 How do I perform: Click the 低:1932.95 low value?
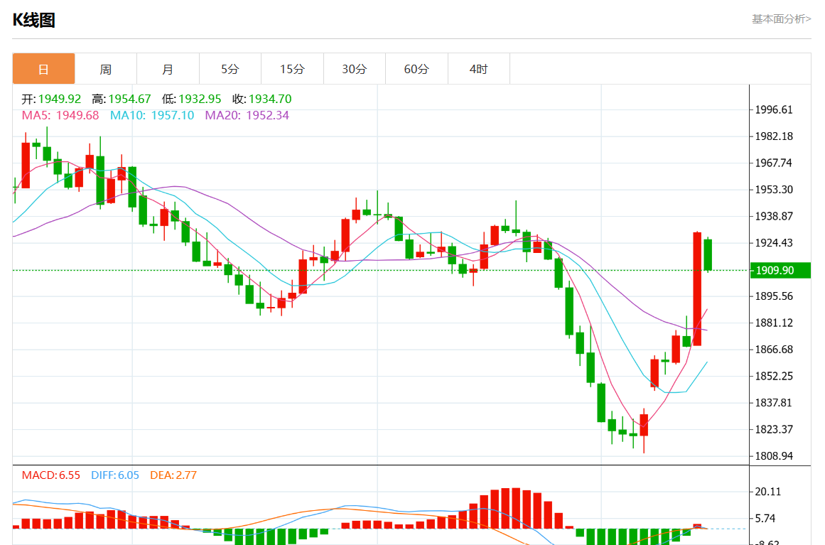click(192, 99)
